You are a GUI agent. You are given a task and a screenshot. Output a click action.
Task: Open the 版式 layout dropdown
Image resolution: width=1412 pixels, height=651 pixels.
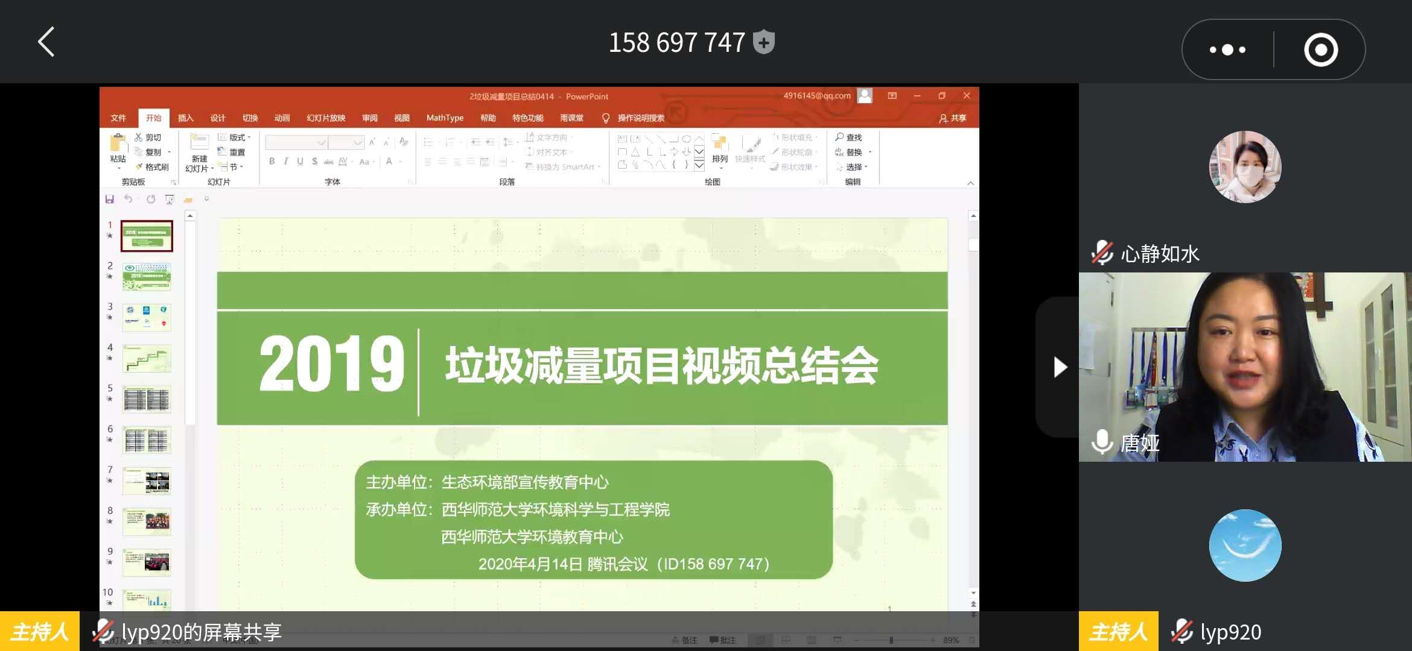coord(234,137)
